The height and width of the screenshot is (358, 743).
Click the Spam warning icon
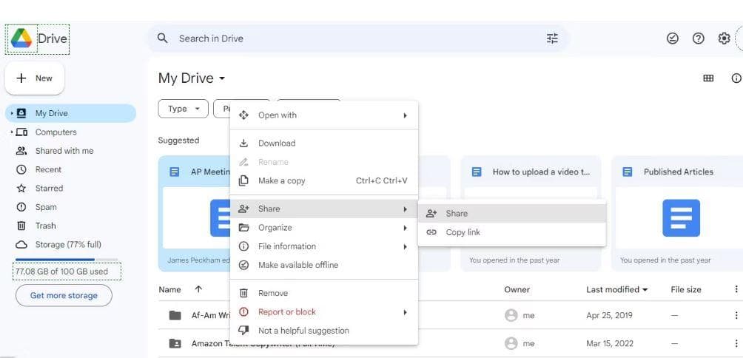pos(21,207)
